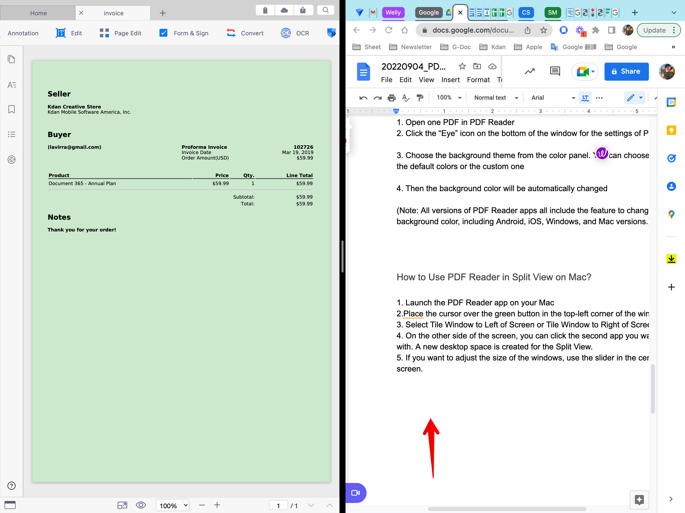685x513 pixels.
Task: Click the OCR icon in the PDF Reader left sidebar
Action: click(12, 160)
